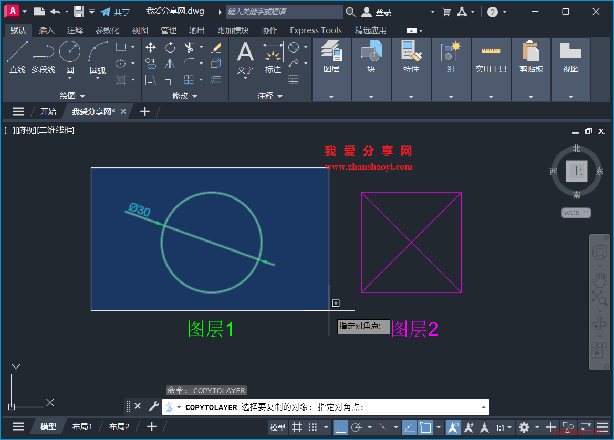
Task: Switch to the Annotate (注释) ribbon tab
Action: [x=75, y=30]
